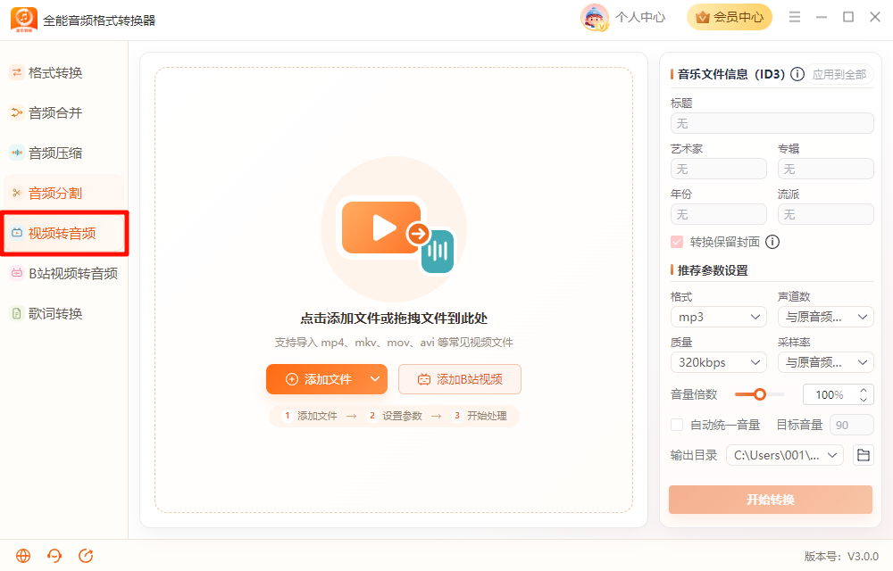Click 应用到全部 button
This screenshot has height=571, width=893.
coord(839,75)
